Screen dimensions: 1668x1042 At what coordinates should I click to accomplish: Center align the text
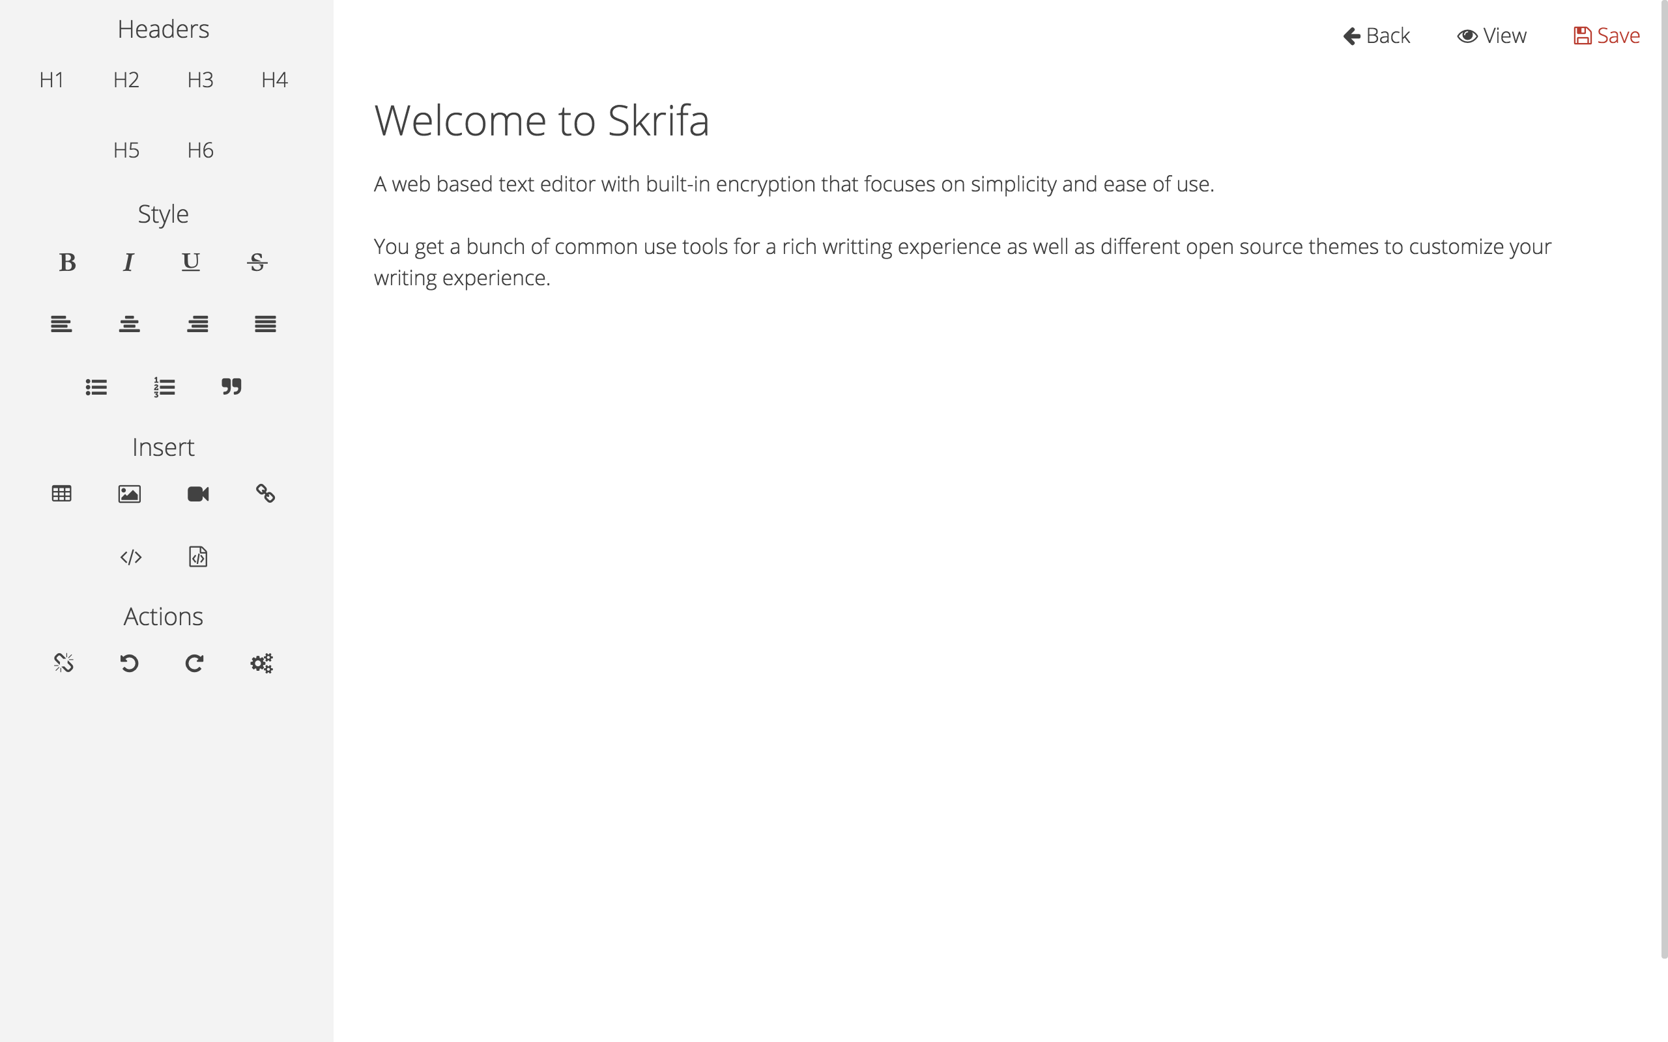pyautogui.click(x=130, y=324)
